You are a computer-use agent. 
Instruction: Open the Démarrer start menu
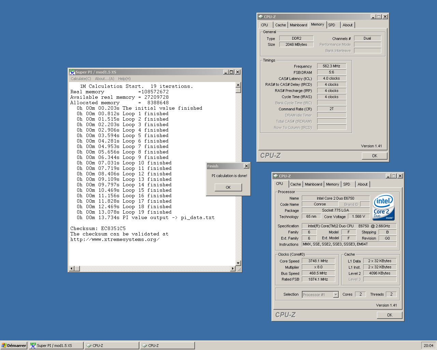14,346
